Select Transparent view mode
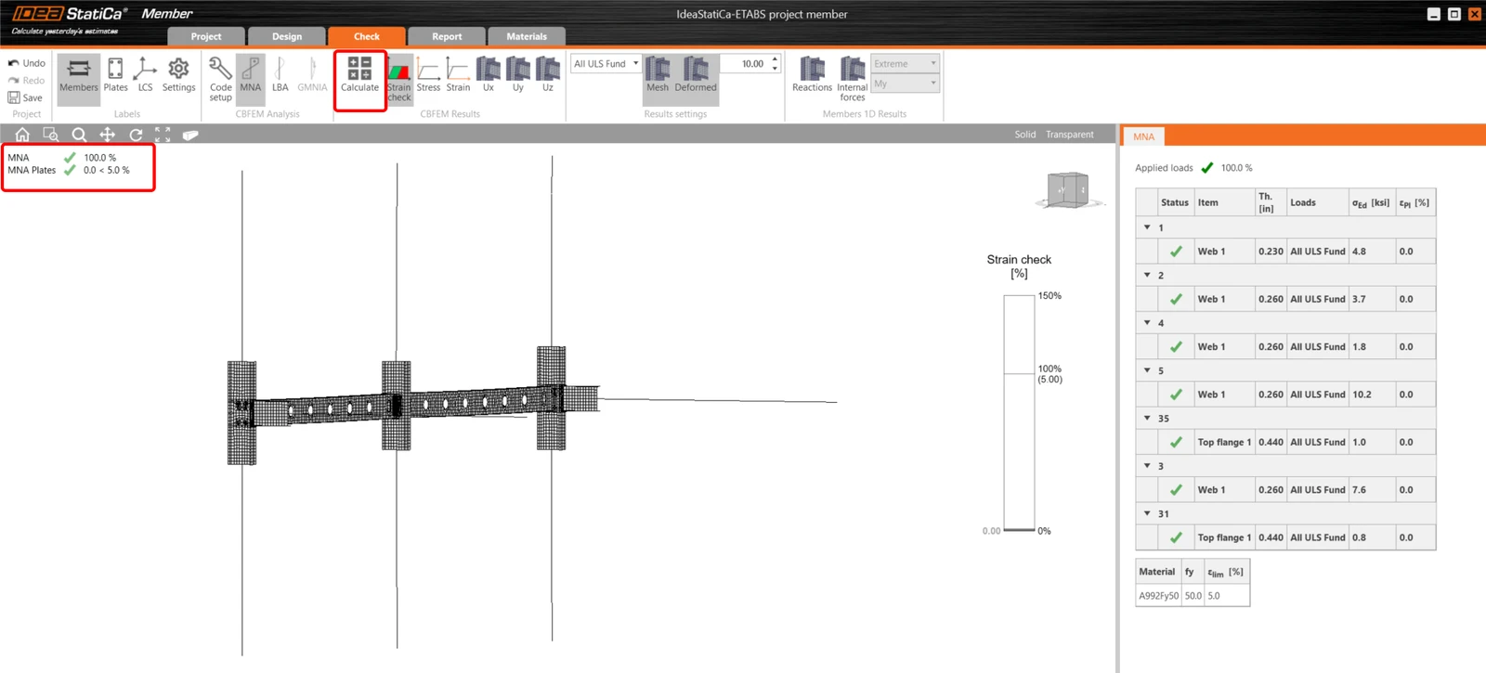Screen dimensions: 1486x673 click(x=1070, y=135)
